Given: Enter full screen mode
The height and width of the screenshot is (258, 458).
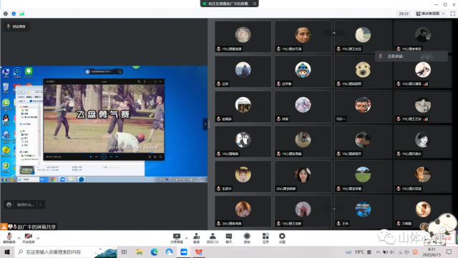Looking at the screenshot, I should coord(453,14).
